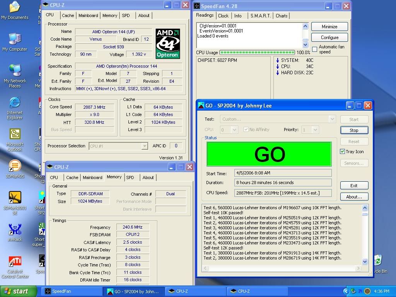This screenshot has height=297, width=396.
Task: Open Microsoft Outlook desktop icon
Action: [15, 135]
